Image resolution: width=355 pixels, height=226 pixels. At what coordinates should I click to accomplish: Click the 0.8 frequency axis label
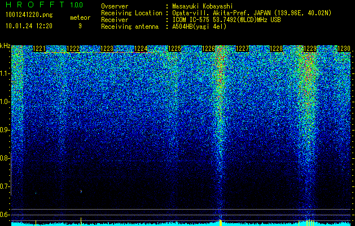click(x=5, y=158)
